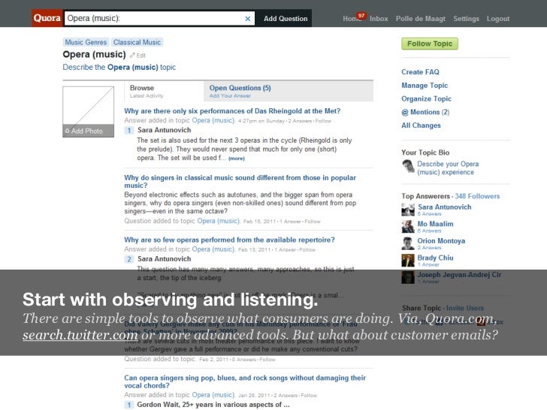Click Orion Montoya's avatar thumbnail
Image resolution: width=547 pixels, height=410 pixels.
coord(408,243)
